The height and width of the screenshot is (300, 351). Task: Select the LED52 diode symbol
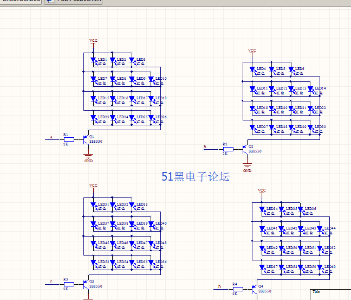(x=320, y=248)
